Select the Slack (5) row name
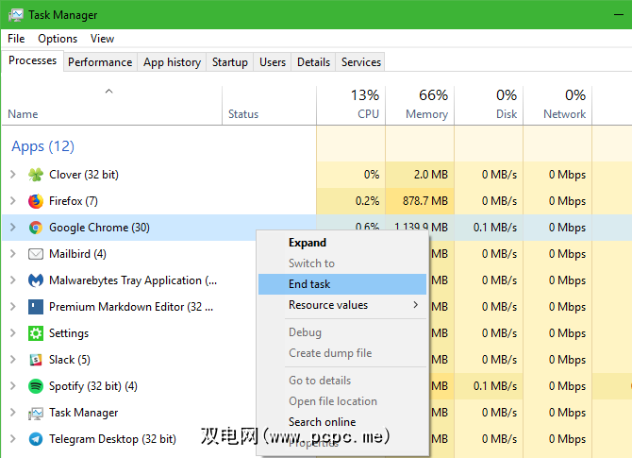 pyautogui.click(x=69, y=360)
